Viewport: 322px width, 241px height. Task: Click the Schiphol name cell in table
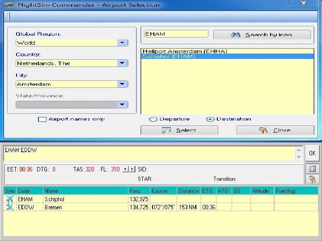click(x=85, y=199)
